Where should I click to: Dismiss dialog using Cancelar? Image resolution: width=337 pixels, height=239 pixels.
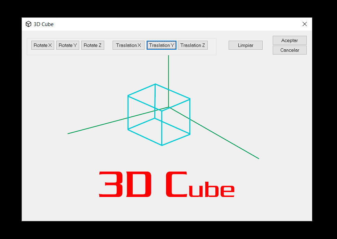(x=289, y=50)
